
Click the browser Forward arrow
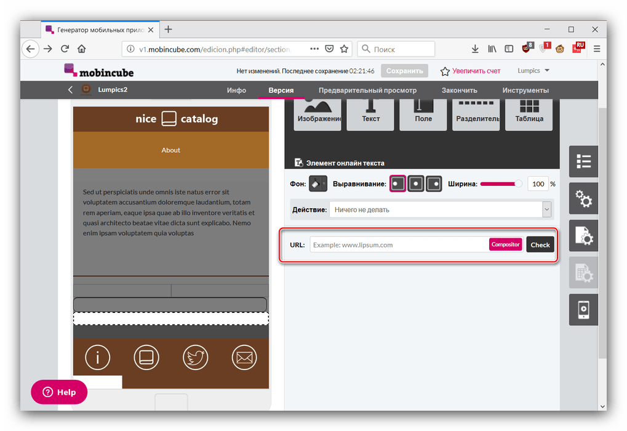point(48,49)
